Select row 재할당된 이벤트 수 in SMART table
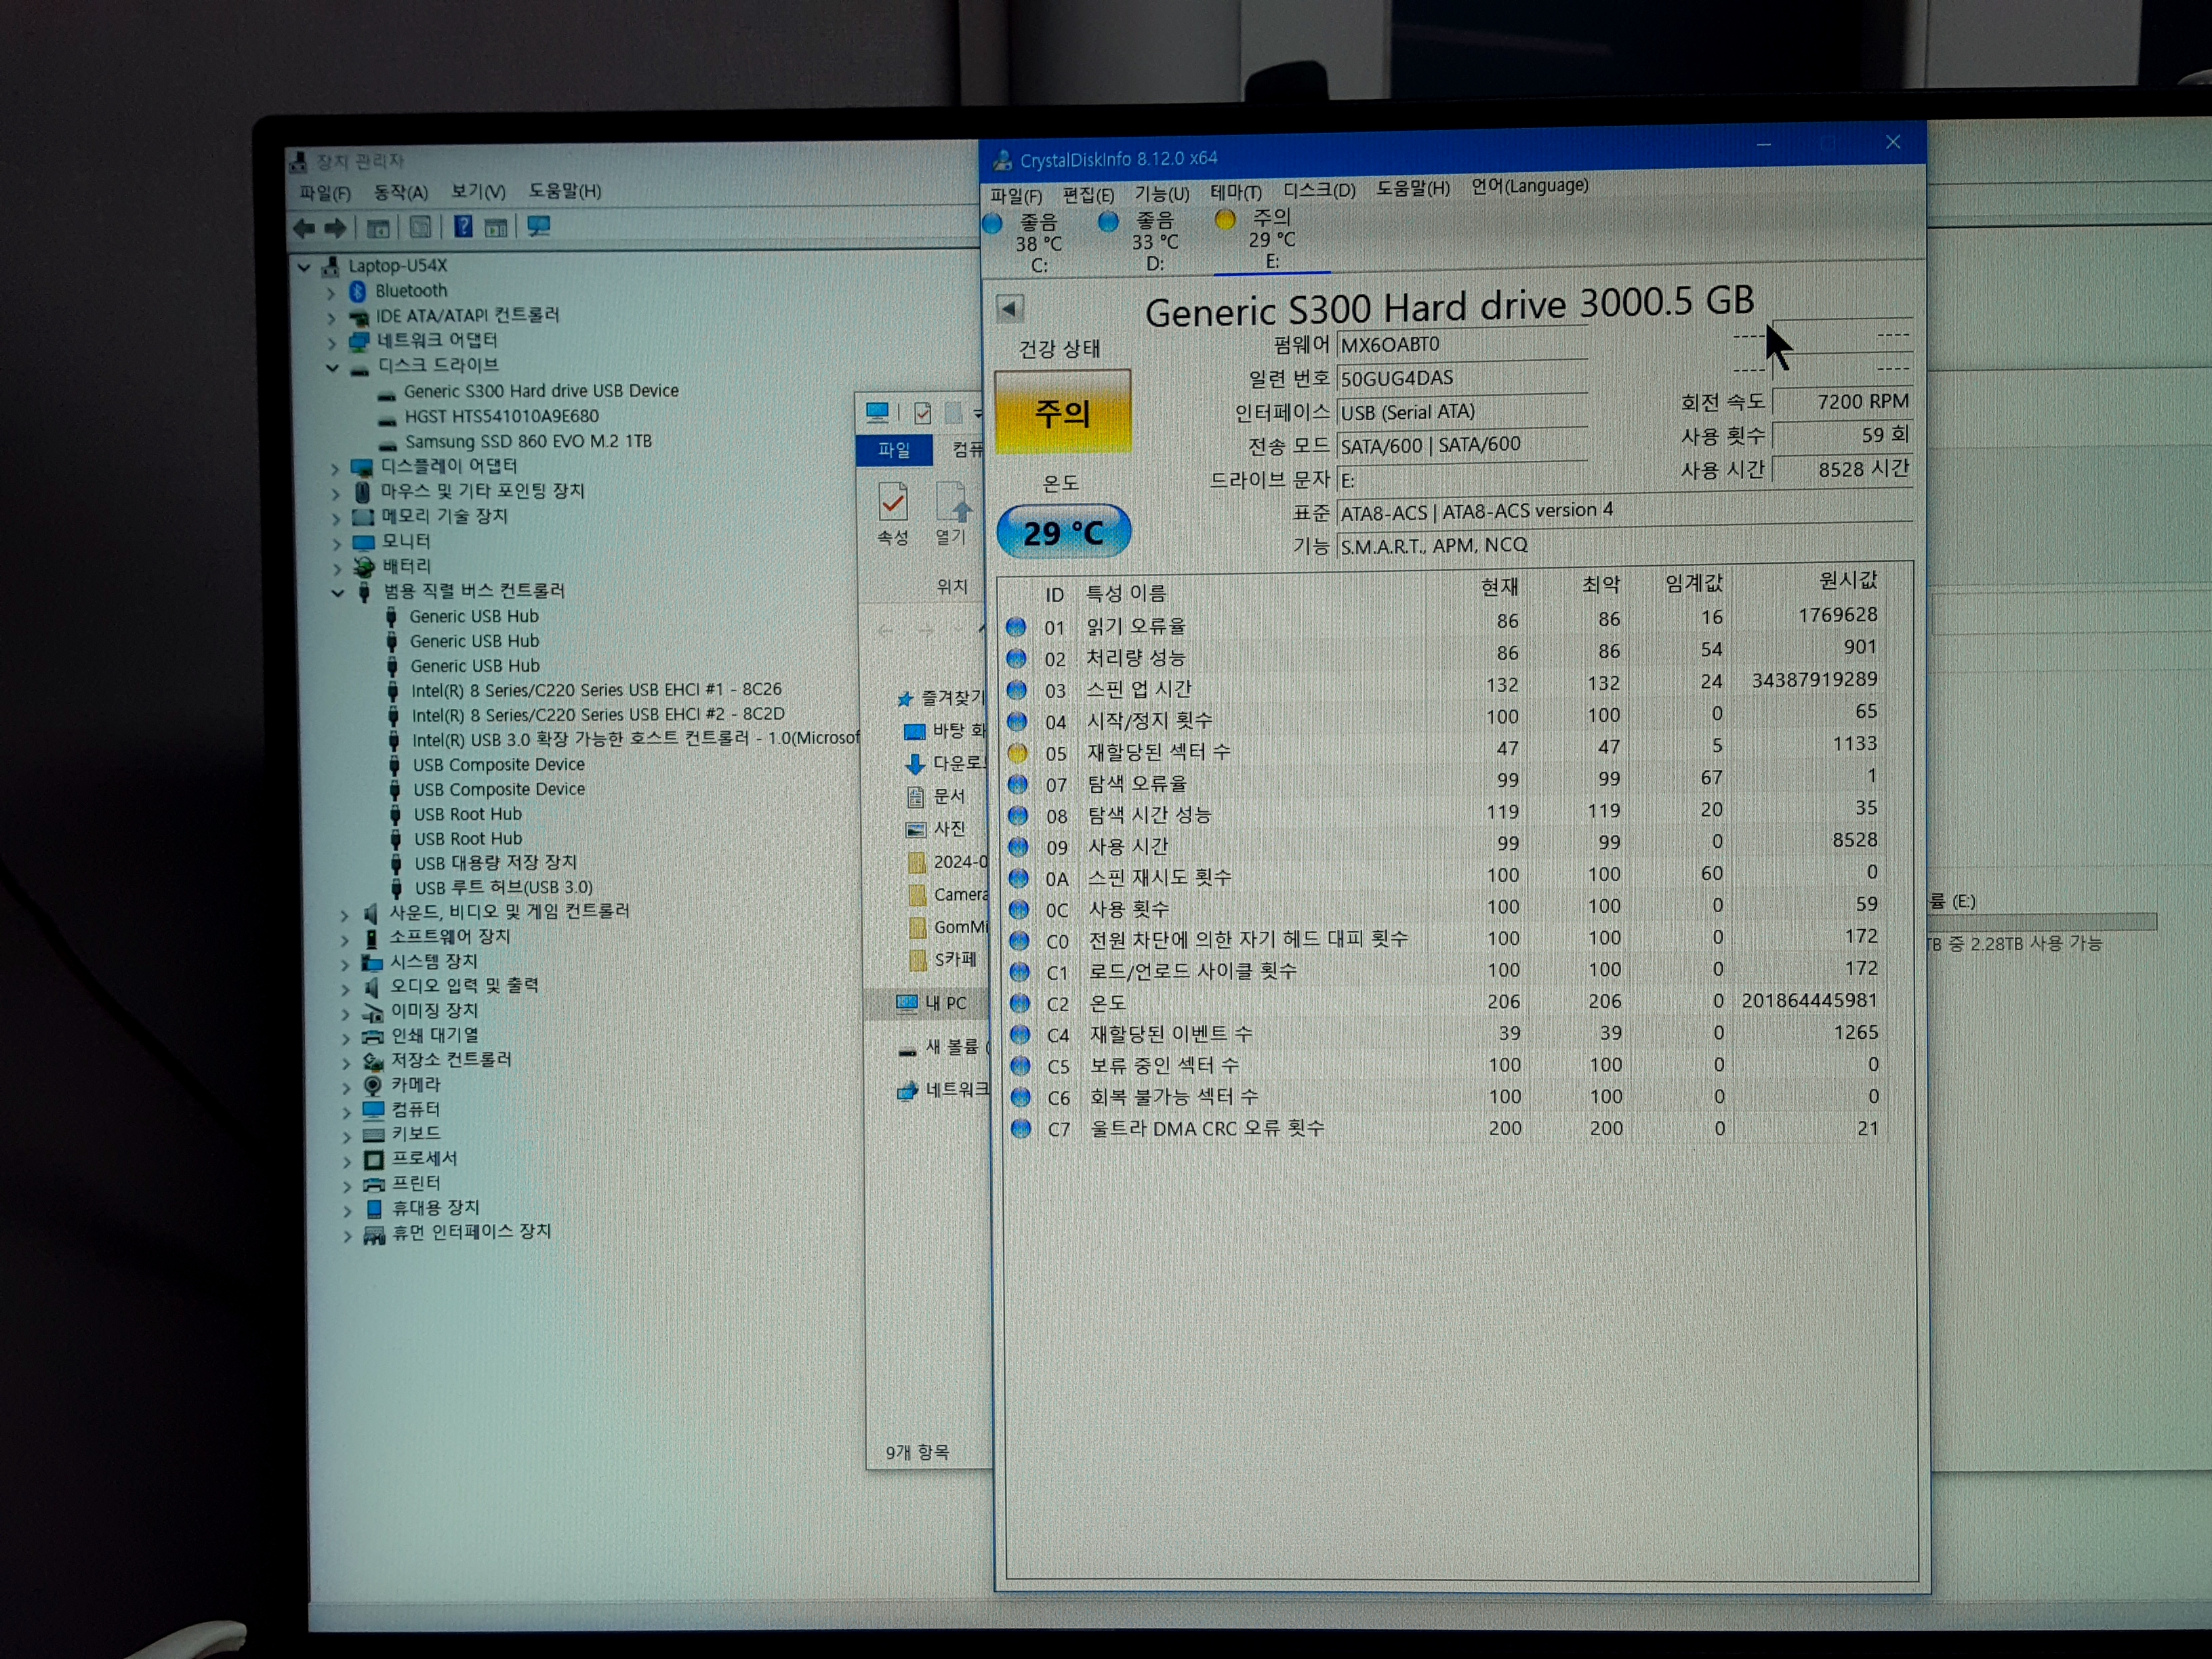The width and height of the screenshot is (2212, 1659). point(1445,1033)
